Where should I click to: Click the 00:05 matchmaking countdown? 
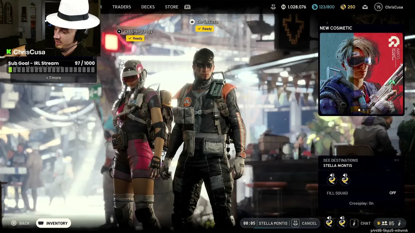(249, 223)
